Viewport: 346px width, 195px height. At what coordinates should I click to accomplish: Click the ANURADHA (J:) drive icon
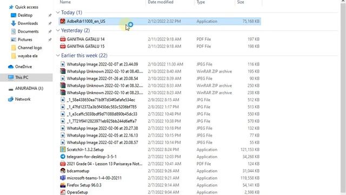click(11, 89)
